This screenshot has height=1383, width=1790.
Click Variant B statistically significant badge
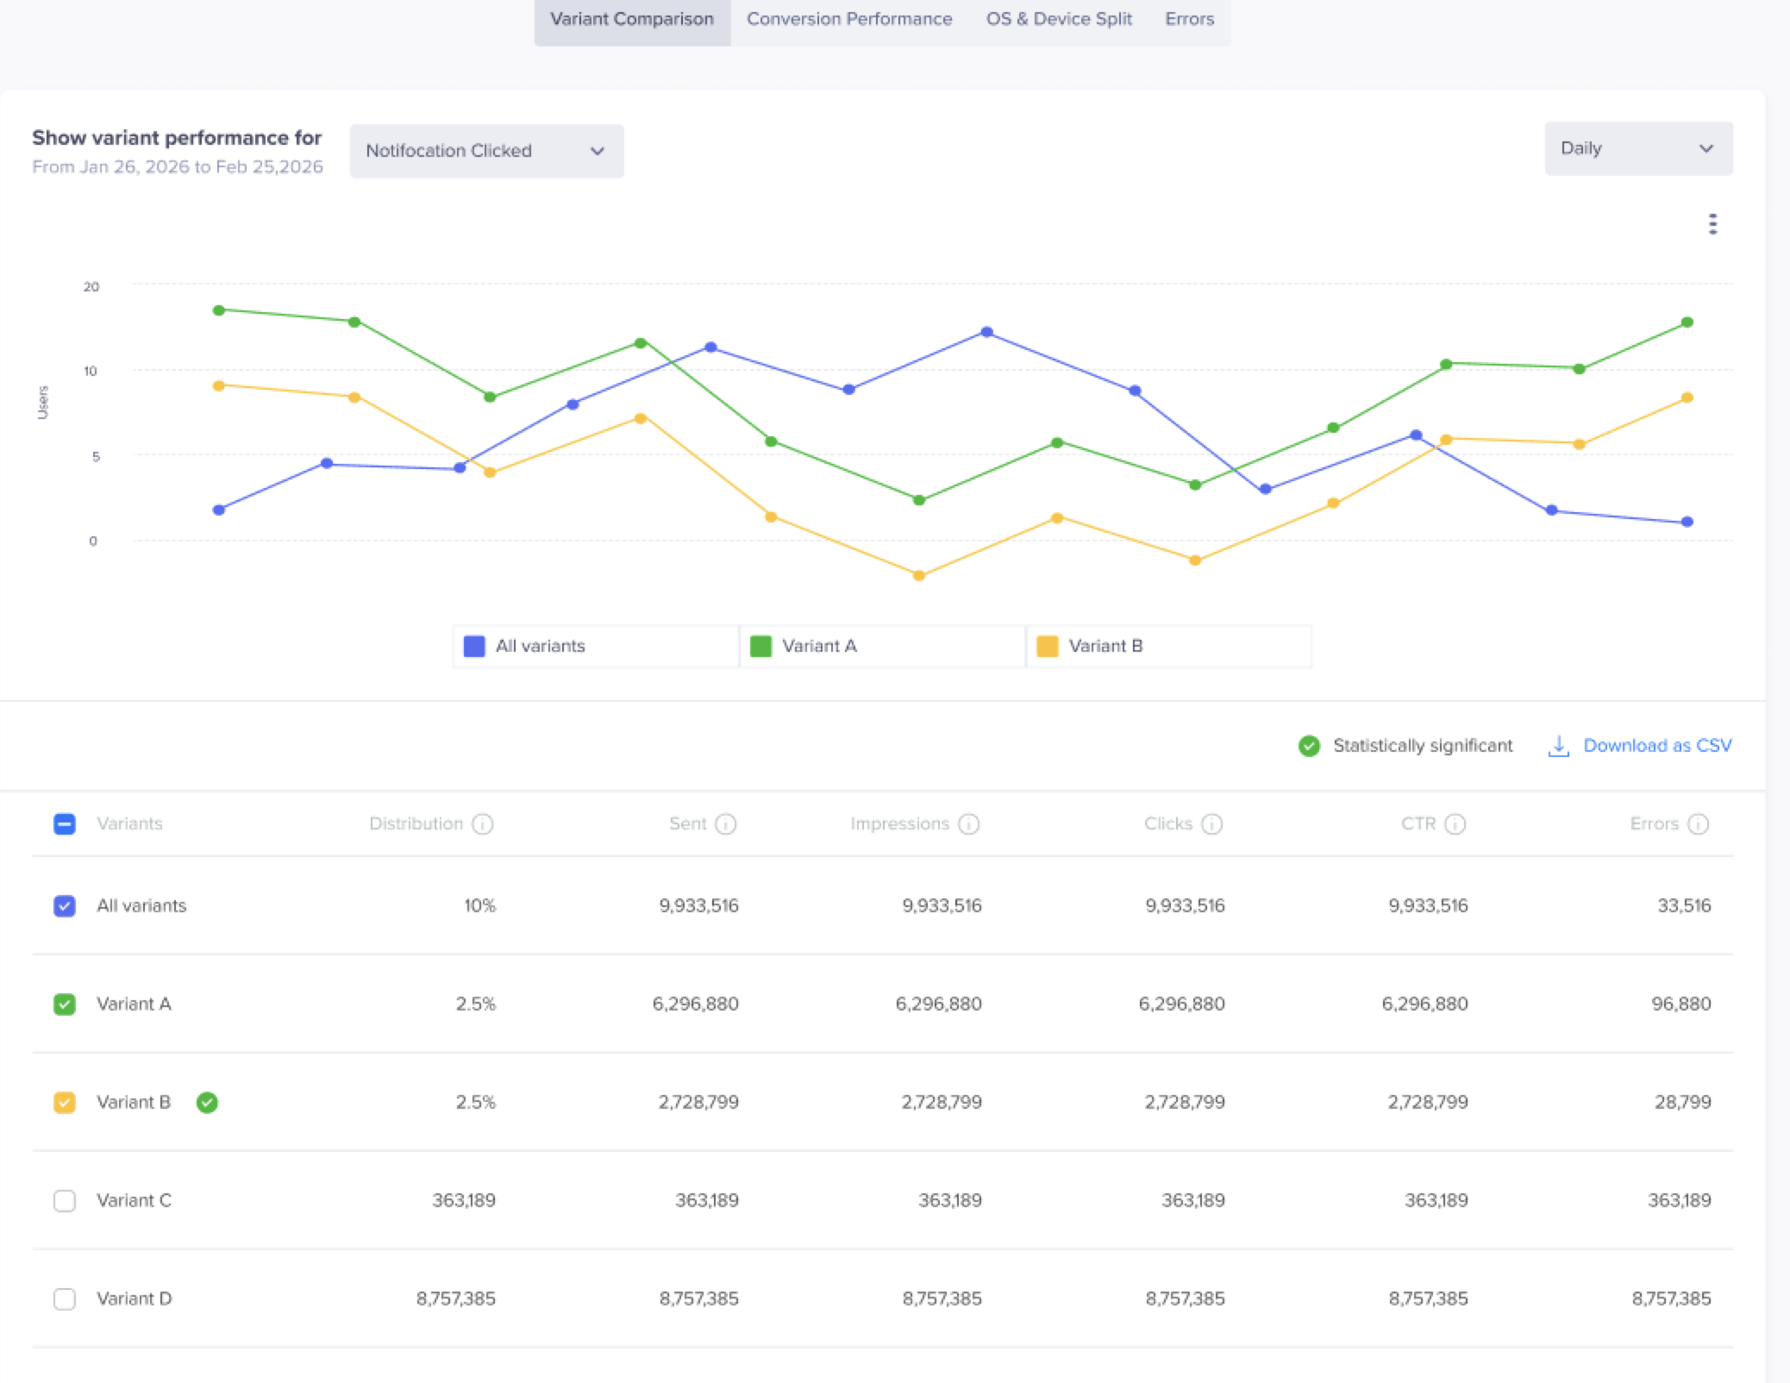[x=207, y=1102]
